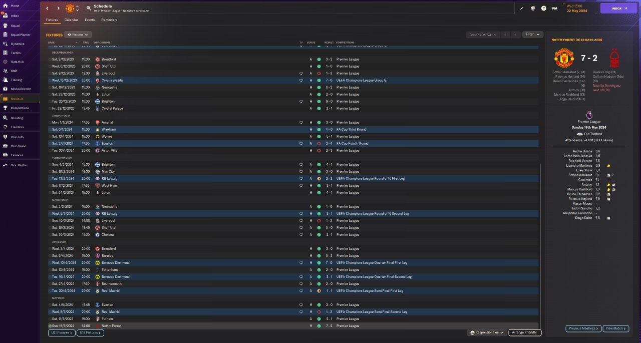641x343 pixels.
Task: Open the Staff section
Action: point(15,71)
